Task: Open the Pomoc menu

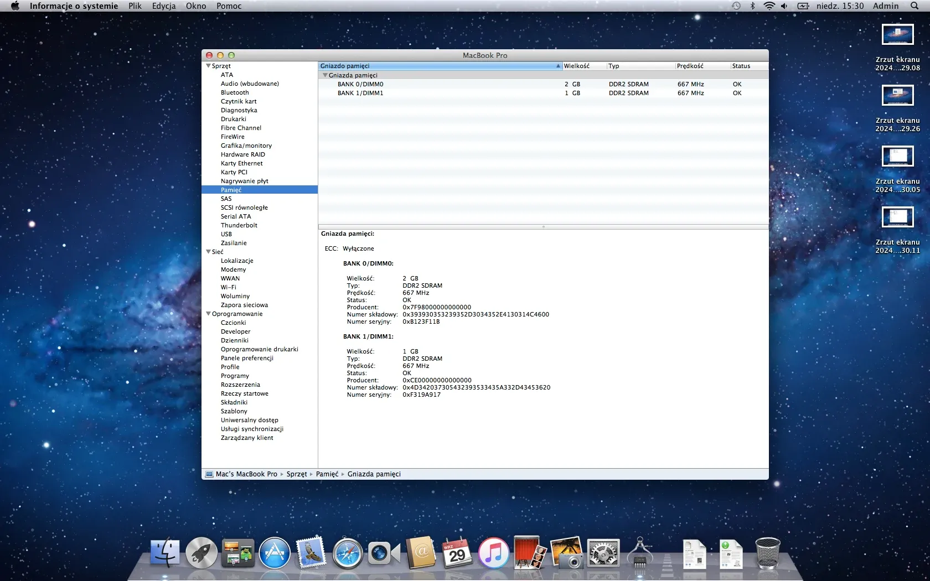Action: (x=229, y=6)
